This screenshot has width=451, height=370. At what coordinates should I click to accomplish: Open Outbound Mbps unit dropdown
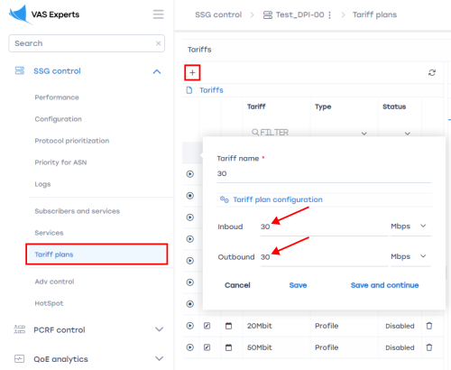click(x=410, y=256)
